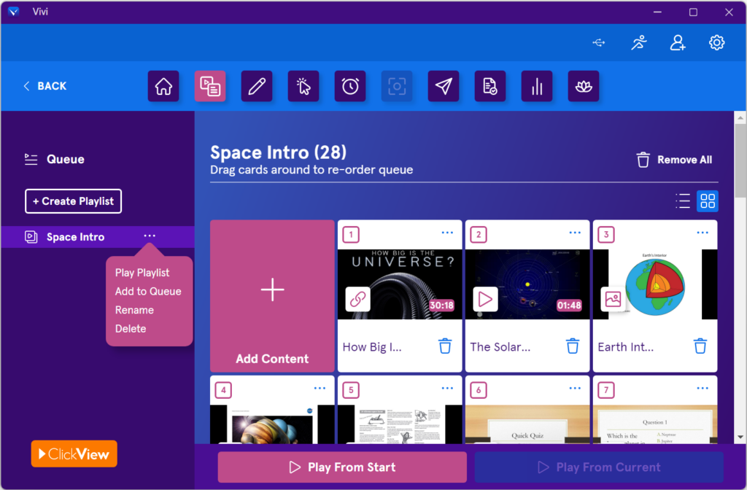The width and height of the screenshot is (747, 490).
Task: Switch queue to list view
Action: pyautogui.click(x=683, y=201)
